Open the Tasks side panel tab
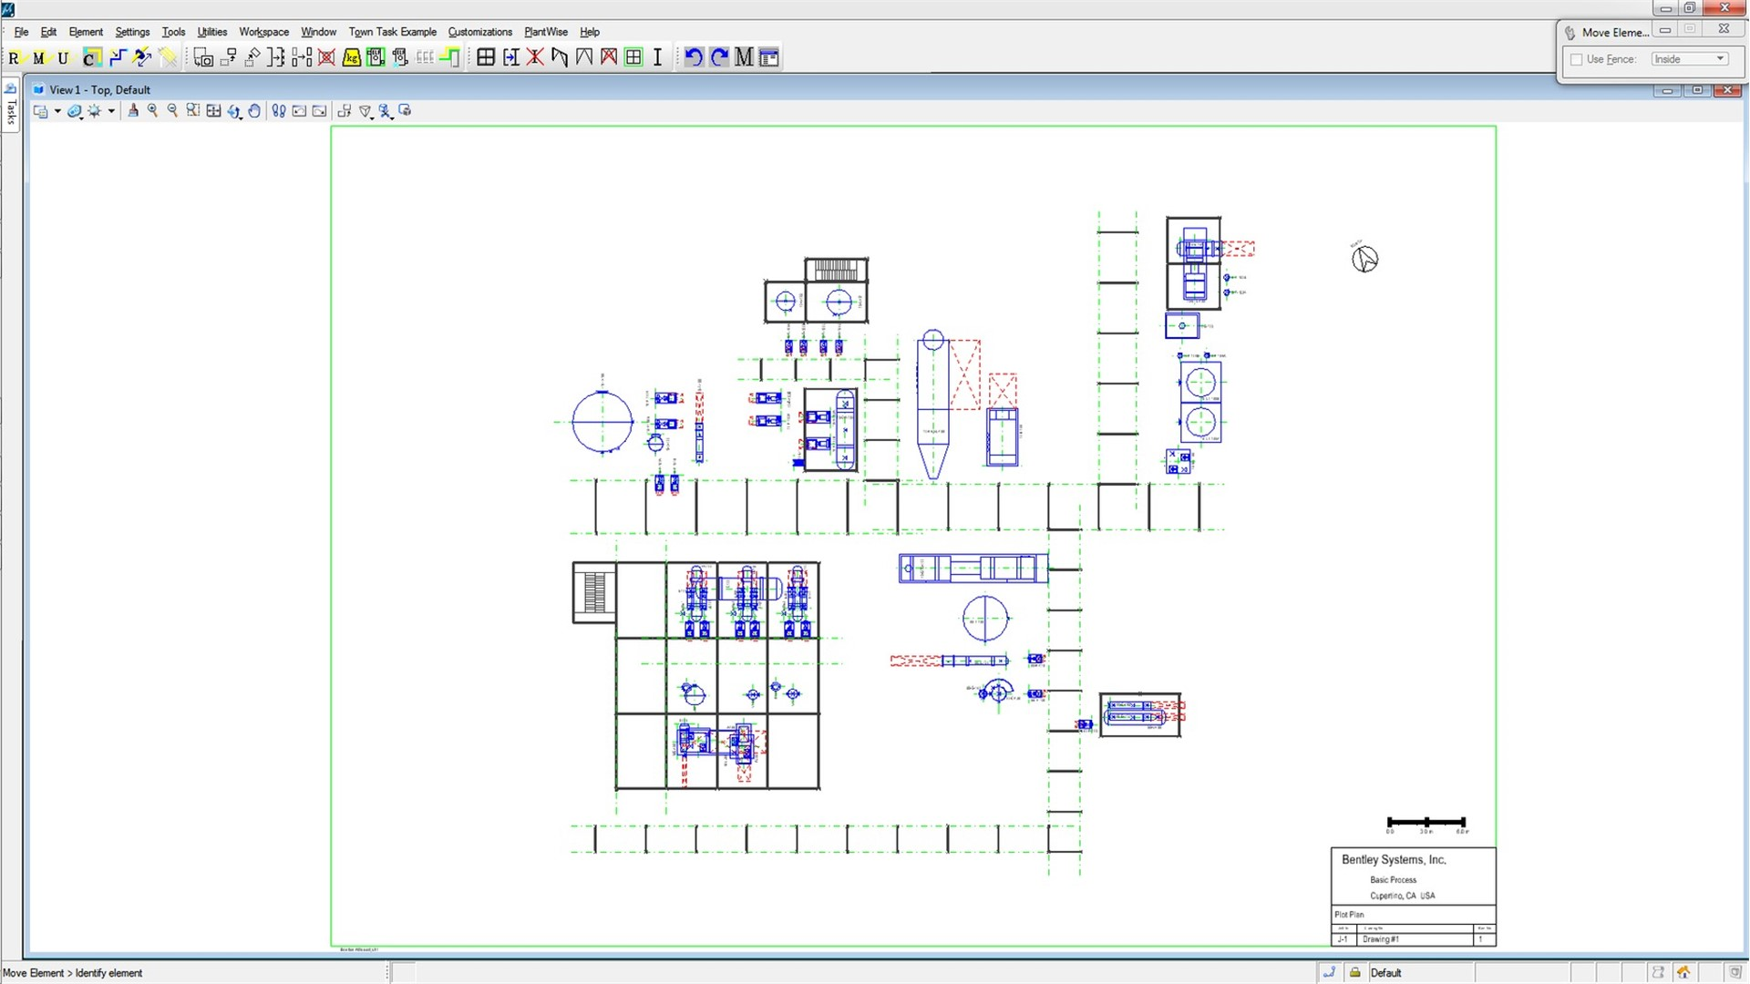 (x=11, y=109)
